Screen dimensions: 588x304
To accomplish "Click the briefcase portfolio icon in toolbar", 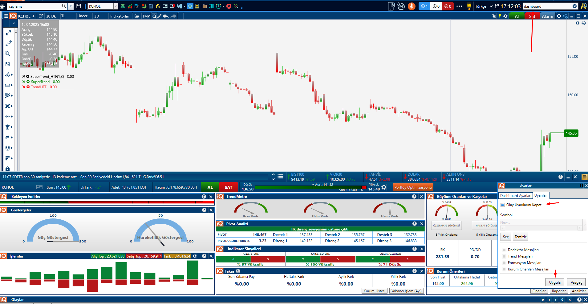I will pyautogui.click(x=204, y=6).
